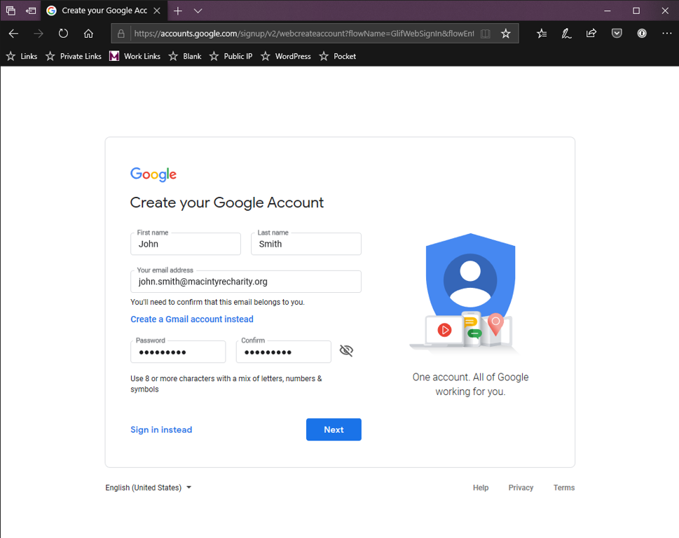Maximize the browser window
The height and width of the screenshot is (538, 679).
pyautogui.click(x=636, y=11)
